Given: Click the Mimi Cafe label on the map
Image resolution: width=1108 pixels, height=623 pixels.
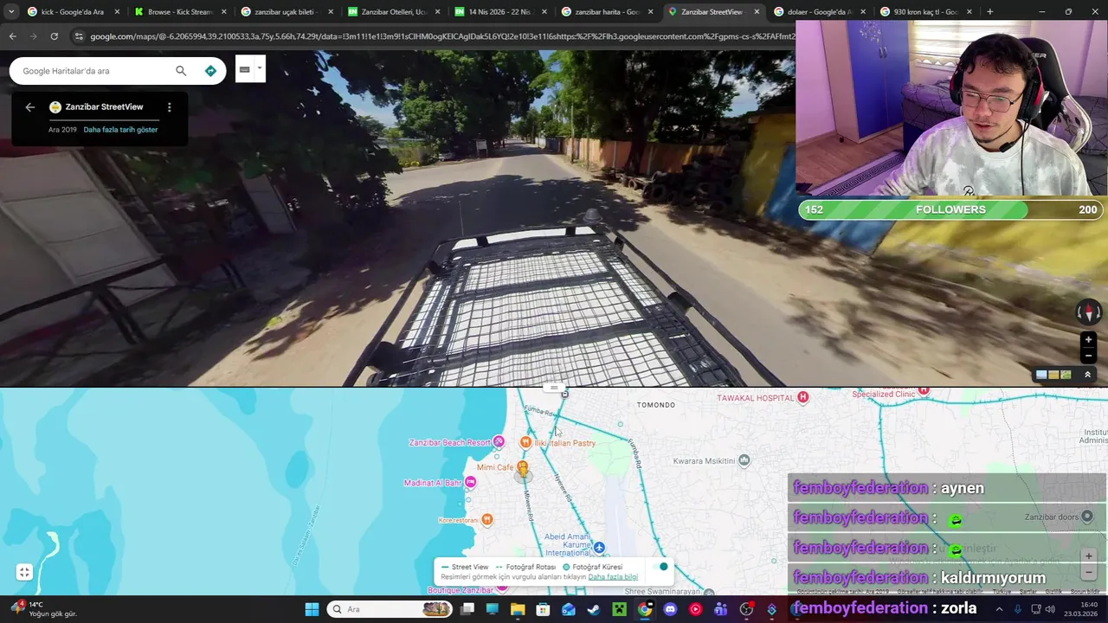Looking at the screenshot, I should pos(494,467).
